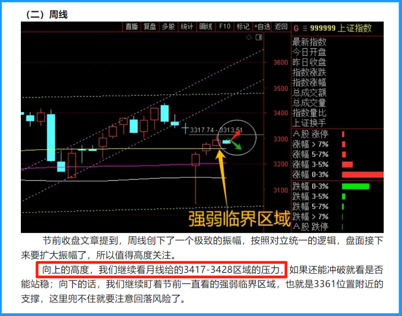The image size is (402, 316).
Task: Click the diamond icon above the chart
Action: tap(249, 38)
